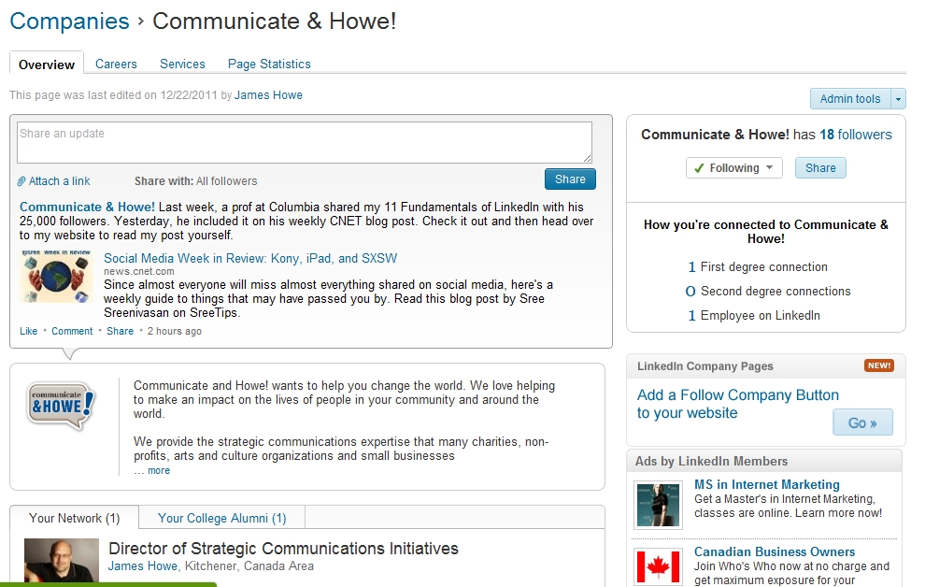The image size is (925, 587).
Task: Like the company update post
Action: click(28, 331)
